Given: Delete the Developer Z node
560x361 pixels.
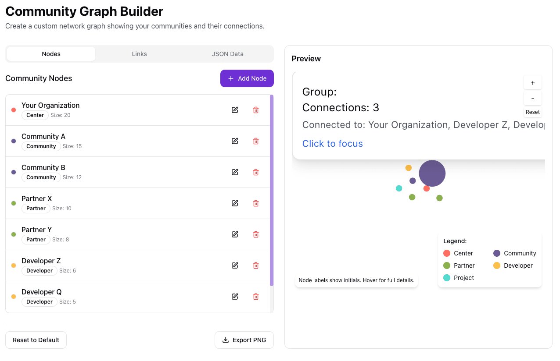Looking at the screenshot, I should pyautogui.click(x=256, y=265).
